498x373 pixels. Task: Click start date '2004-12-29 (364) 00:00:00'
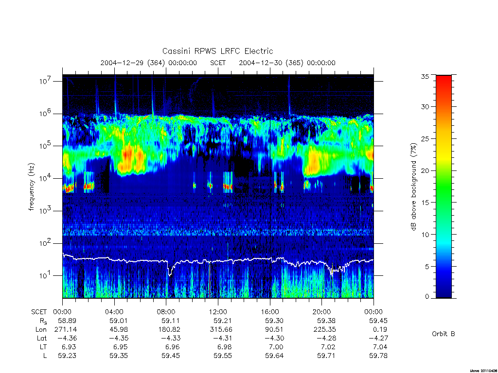point(149,63)
